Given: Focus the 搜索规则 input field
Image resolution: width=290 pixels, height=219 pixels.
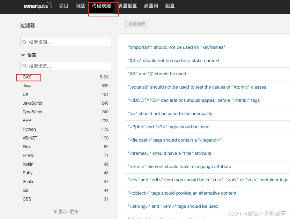Looking at the screenshot, I should click(66, 42).
